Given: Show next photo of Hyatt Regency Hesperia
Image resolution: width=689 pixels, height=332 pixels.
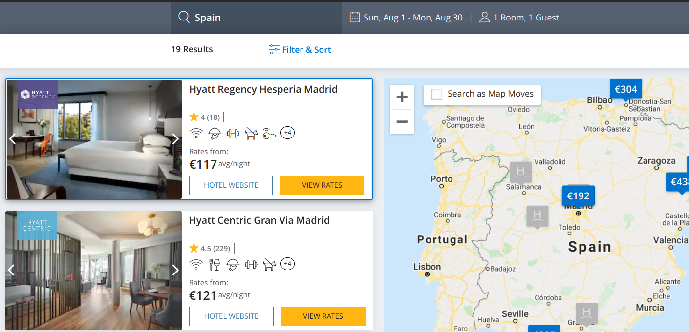Looking at the screenshot, I should 175,139.
